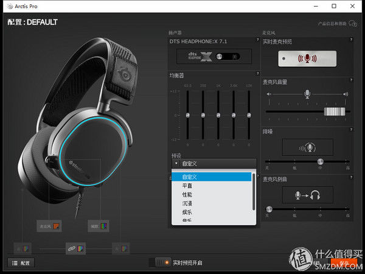Image resolution: width=365 pixels, height=274 pixels.
Task: Click the noise reduction slider knob
Action: (x=321, y=161)
